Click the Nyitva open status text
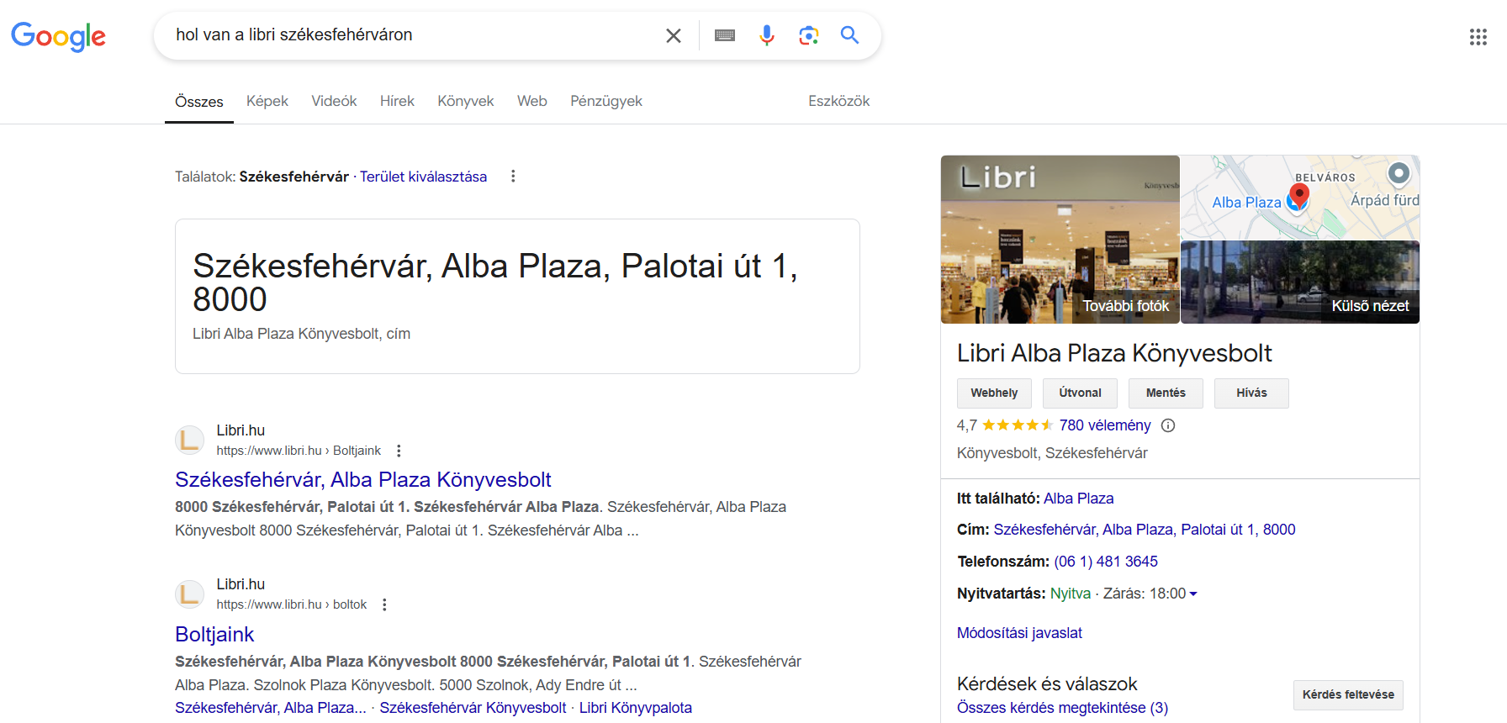Screen dimensions: 1507x723 (1070, 594)
